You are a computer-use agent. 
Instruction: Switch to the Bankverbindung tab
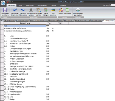(97, 21)
